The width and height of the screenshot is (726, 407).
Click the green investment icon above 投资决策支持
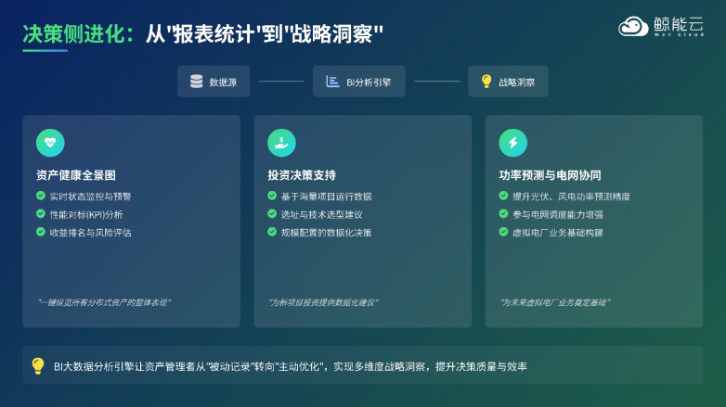(x=281, y=143)
